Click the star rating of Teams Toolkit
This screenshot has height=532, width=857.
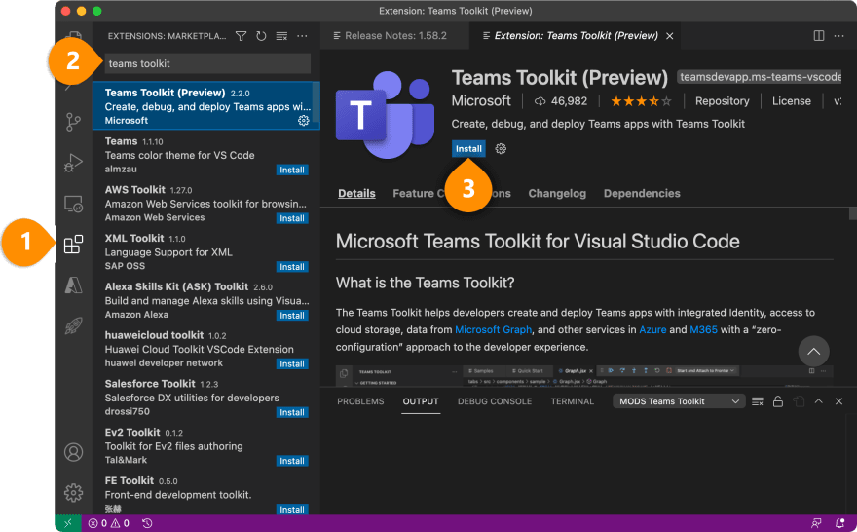click(x=641, y=101)
